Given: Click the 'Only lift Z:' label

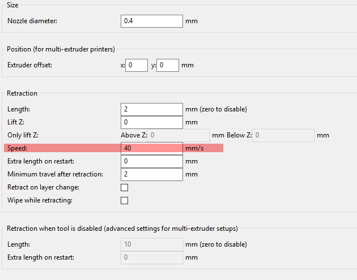Looking at the screenshot, I should coord(23,135).
